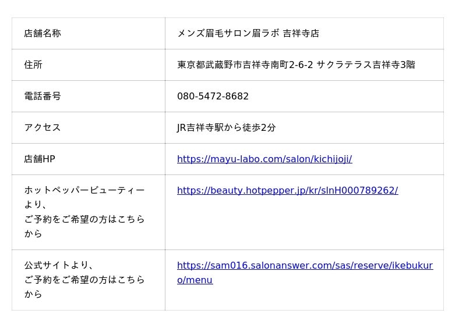
Task: Click 'ご予約をご希望の方はこちらから' in Hot Pepper row
Action: (x=84, y=219)
